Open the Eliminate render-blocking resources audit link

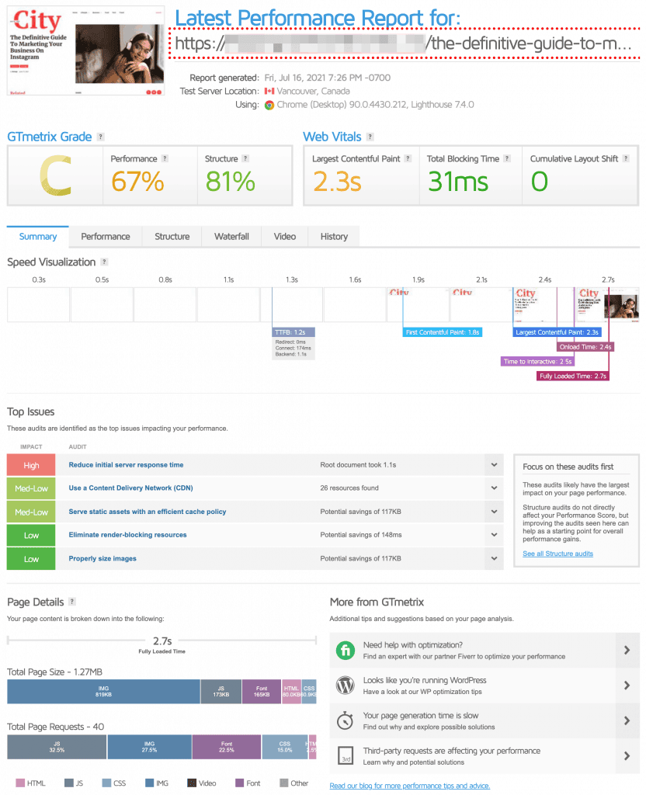click(127, 535)
